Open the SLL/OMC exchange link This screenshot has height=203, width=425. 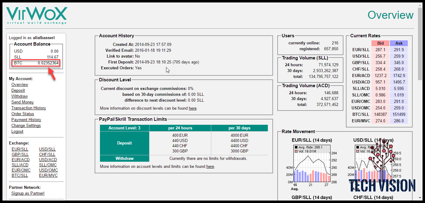[x=48, y=165]
